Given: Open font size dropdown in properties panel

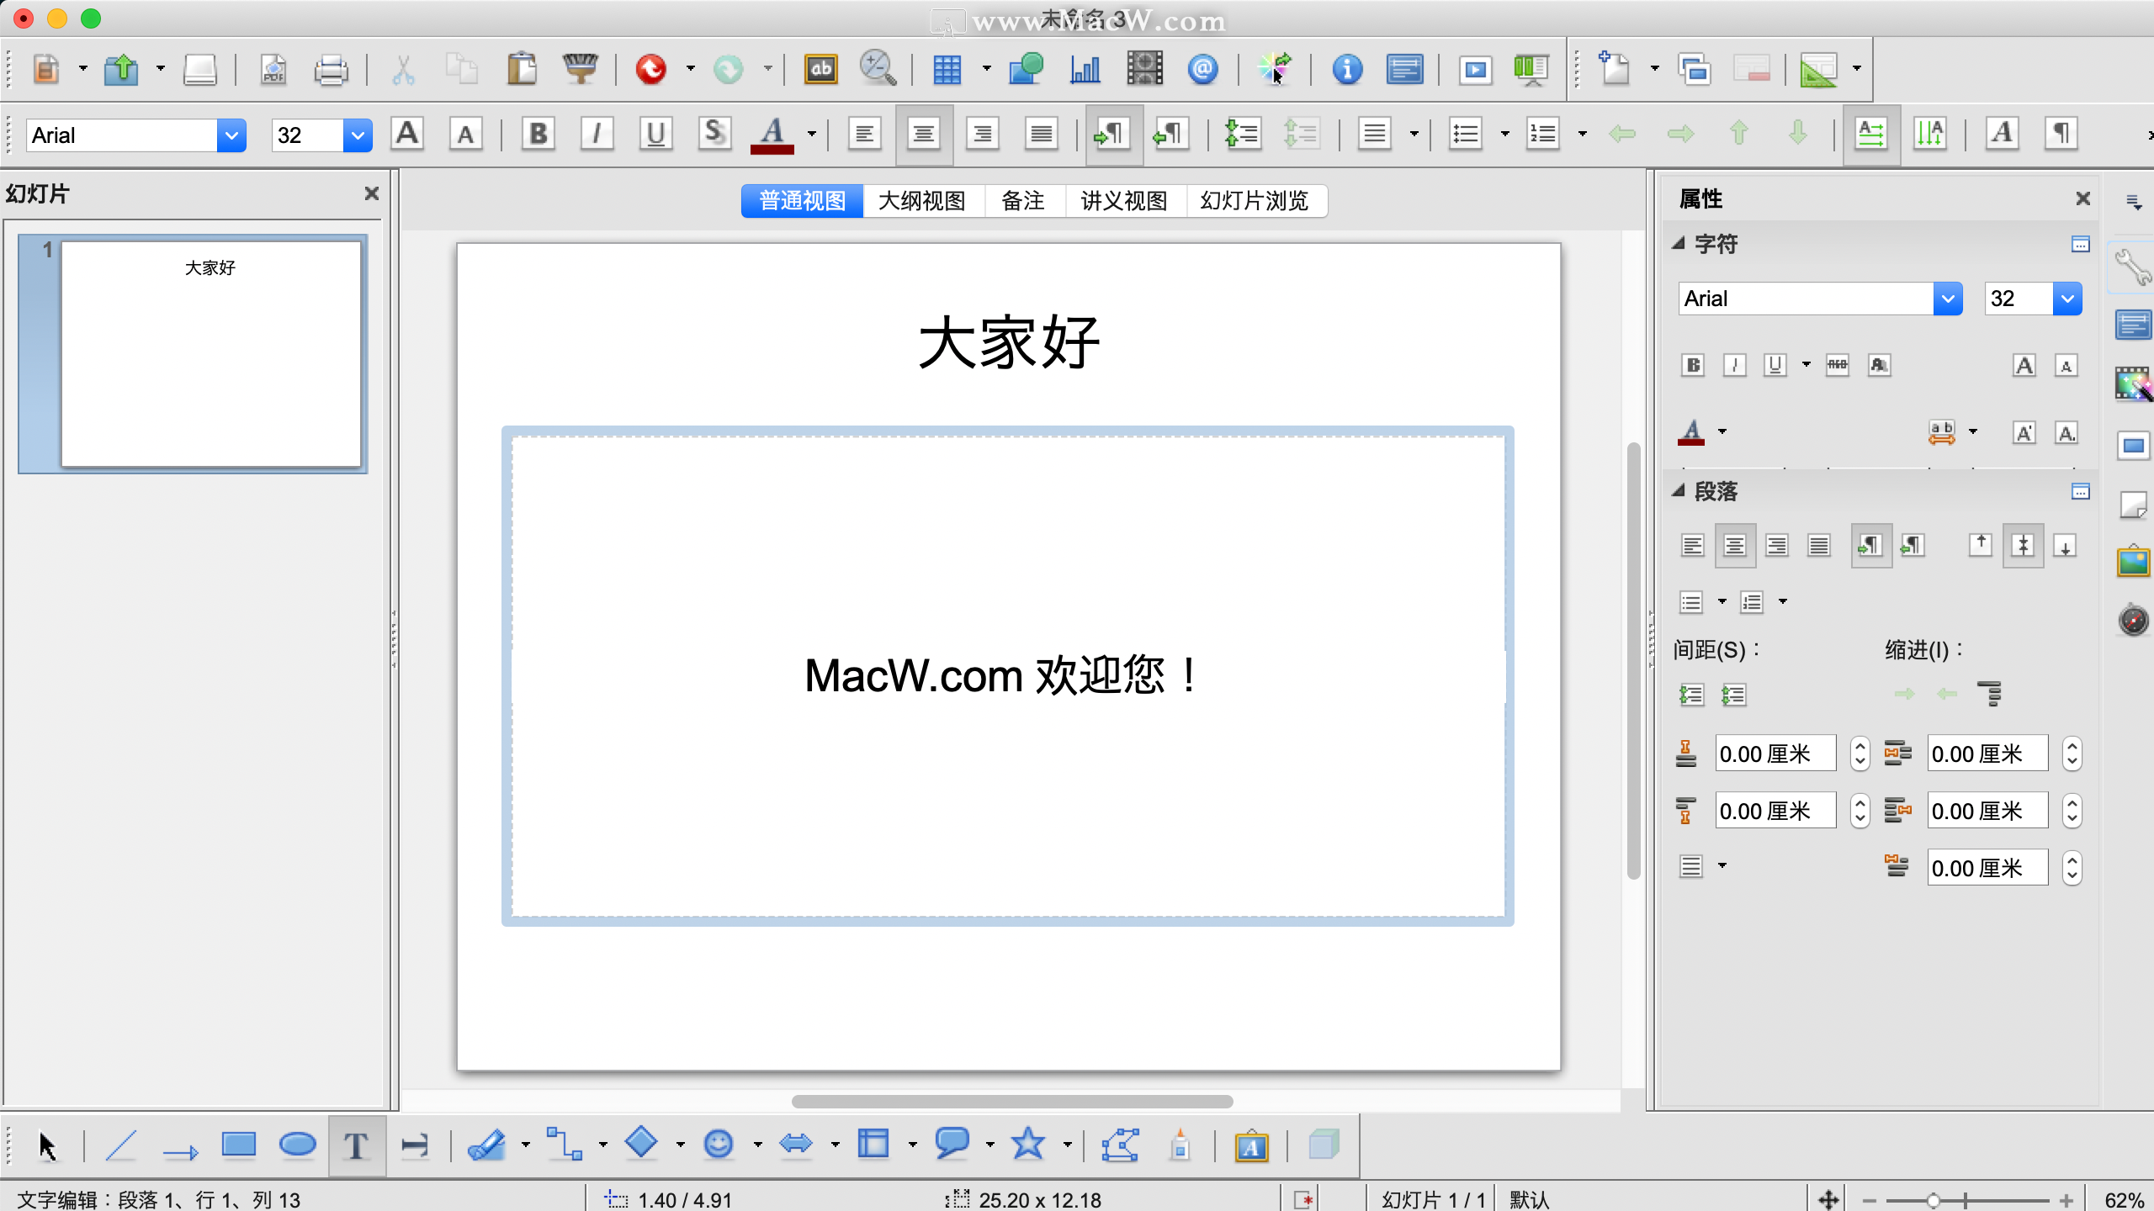Looking at the screenshot, I should [2067, 299].
